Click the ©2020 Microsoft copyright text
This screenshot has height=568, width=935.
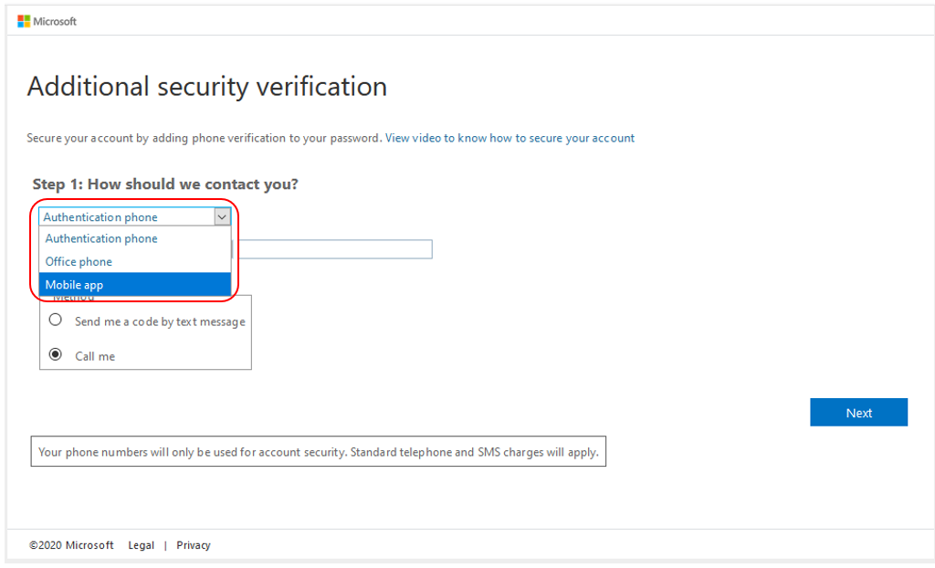pos(71,545)
